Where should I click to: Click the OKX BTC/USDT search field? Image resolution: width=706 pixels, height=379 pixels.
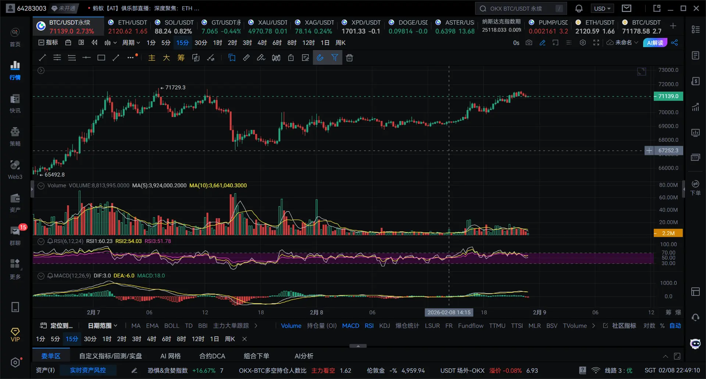point(521,8)
